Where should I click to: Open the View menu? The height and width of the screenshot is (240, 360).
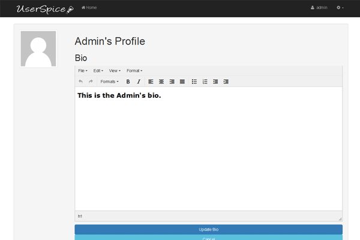point(115,71)
